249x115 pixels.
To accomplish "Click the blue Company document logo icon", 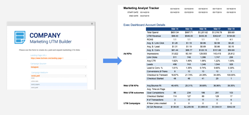I will (20, 37).
